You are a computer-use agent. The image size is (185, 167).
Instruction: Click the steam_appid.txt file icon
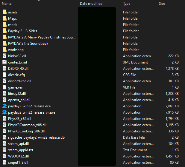point(4,150)
